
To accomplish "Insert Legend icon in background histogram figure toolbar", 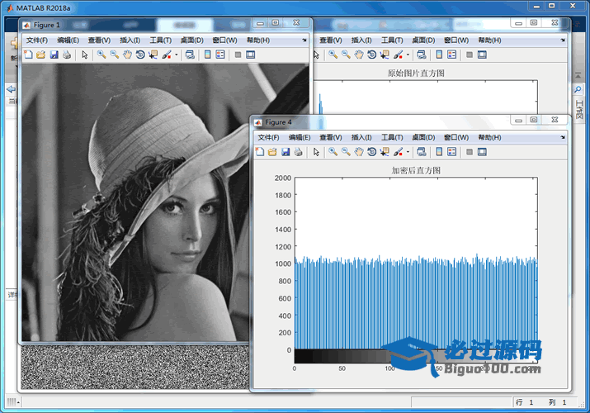I will pyautogui.click(x=452, y=55).
